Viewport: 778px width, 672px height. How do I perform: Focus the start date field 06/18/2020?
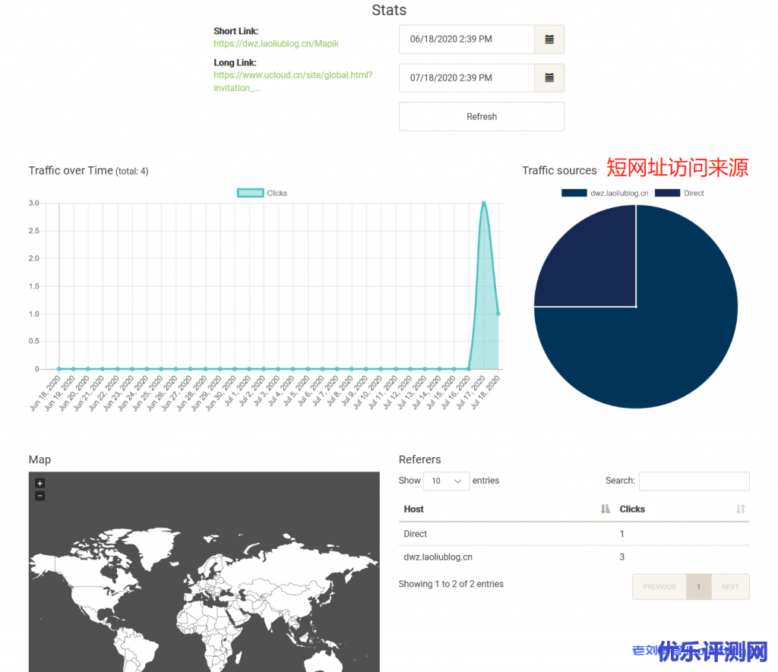click(466, 39)
